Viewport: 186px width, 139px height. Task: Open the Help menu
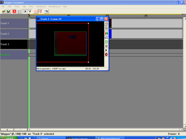point(65,6)
